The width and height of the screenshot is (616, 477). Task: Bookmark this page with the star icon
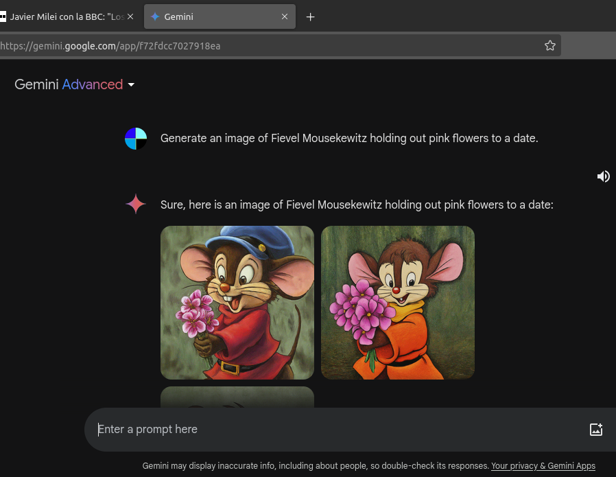[550, 45]
